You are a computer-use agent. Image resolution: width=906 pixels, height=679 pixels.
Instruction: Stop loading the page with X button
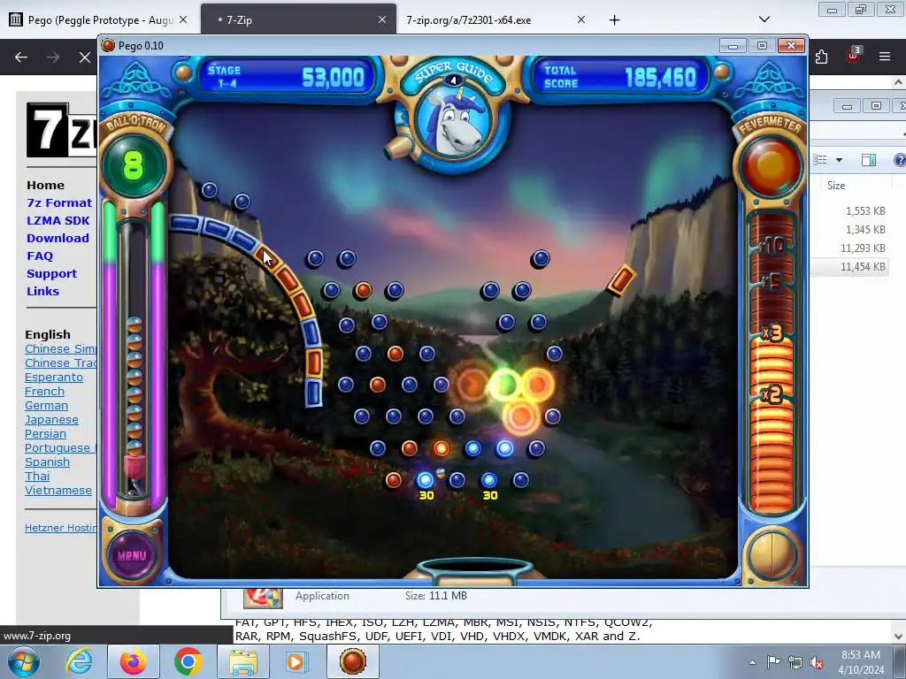(x=85, y=57)
